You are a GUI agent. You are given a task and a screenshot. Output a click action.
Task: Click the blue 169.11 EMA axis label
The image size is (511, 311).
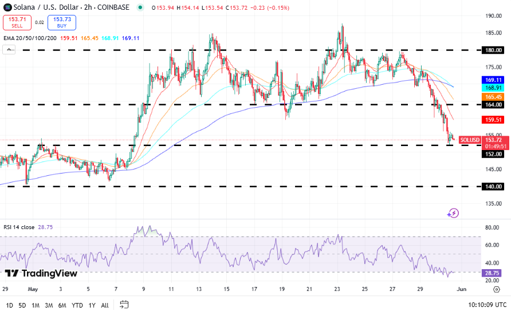(493, 80)
